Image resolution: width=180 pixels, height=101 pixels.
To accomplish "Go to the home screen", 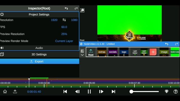I will pos(5,91).
